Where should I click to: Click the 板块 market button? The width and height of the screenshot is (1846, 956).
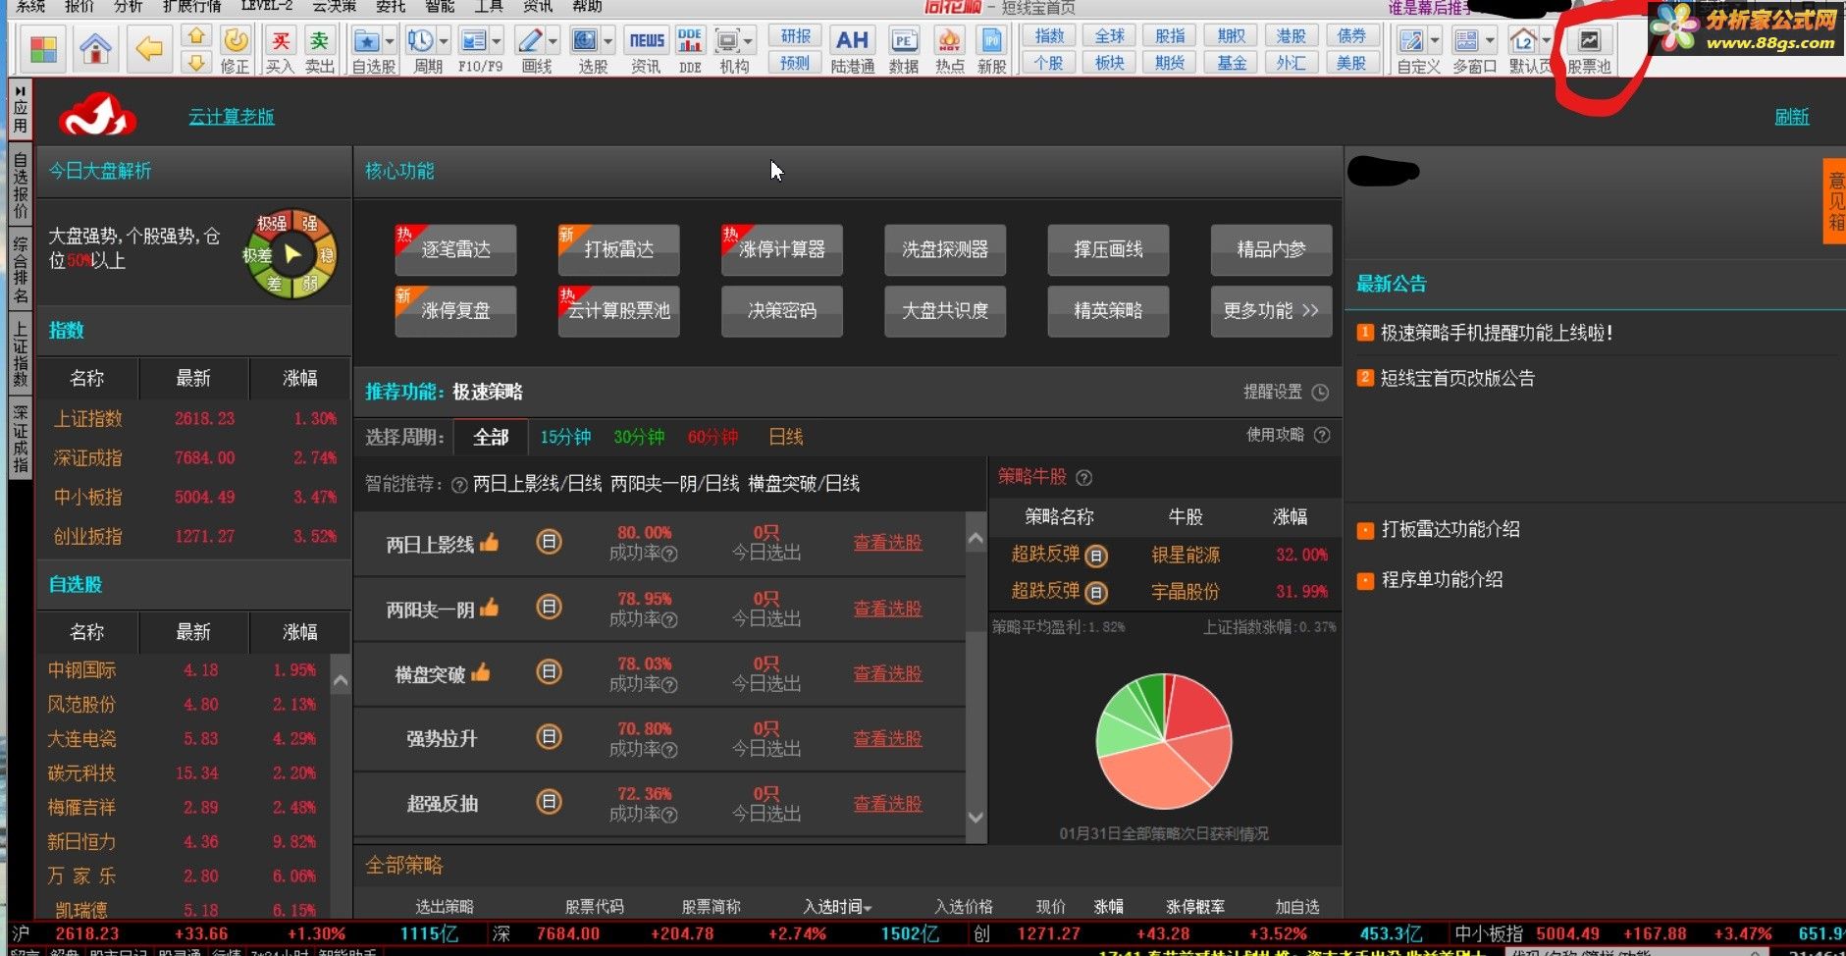coord(1110,63)
